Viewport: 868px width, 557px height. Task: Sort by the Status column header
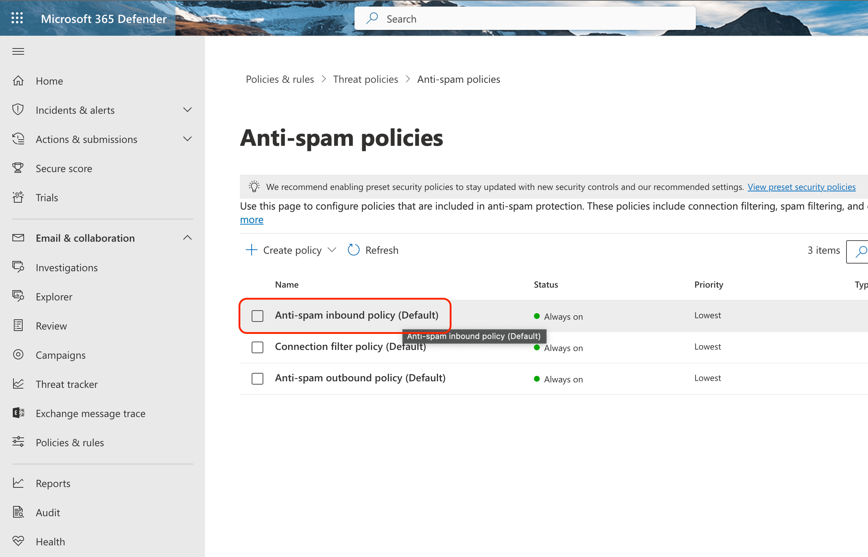(x=546, y=284)
